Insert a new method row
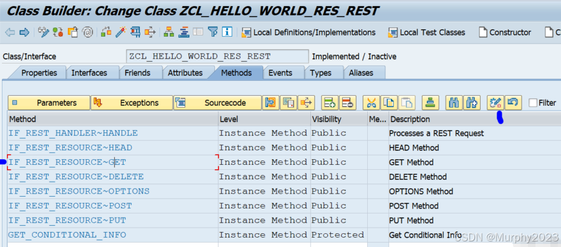This screenshot has width=561, height=247. pos(330,103)
